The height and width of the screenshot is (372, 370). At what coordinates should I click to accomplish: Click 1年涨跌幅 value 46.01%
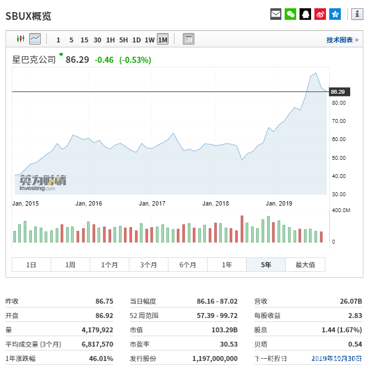point(101,358)
